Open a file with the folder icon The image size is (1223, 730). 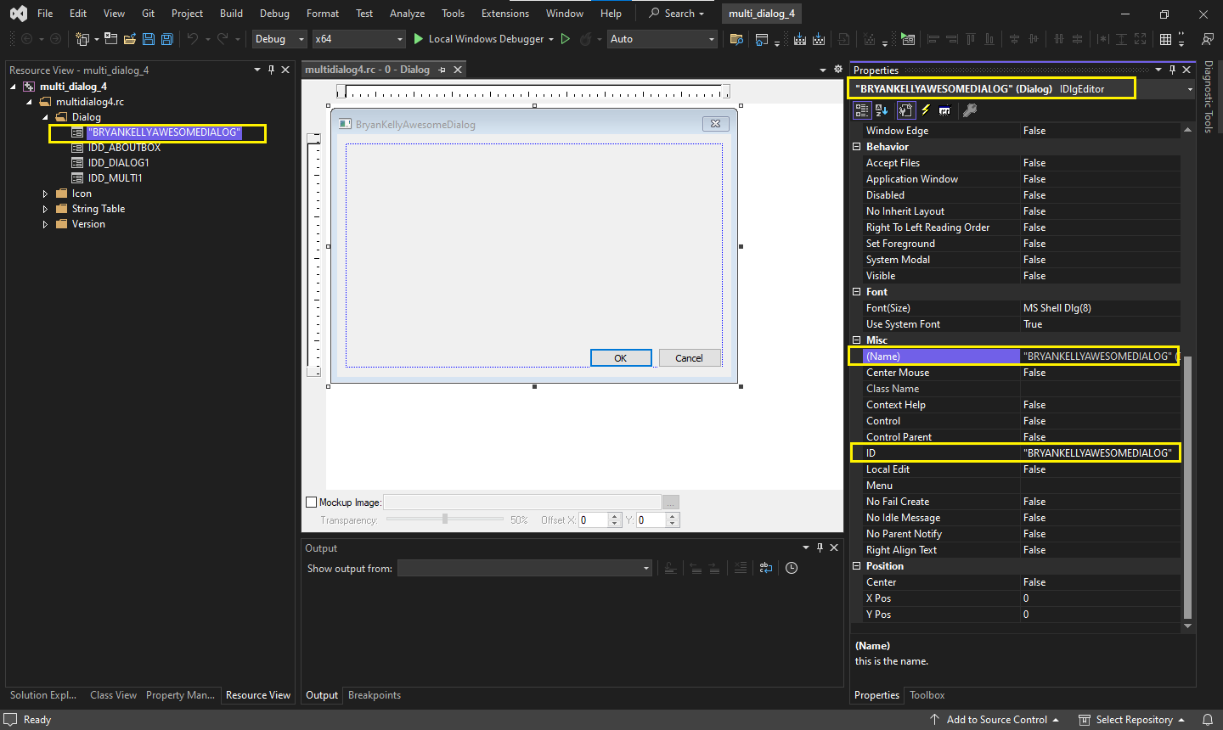130,39
